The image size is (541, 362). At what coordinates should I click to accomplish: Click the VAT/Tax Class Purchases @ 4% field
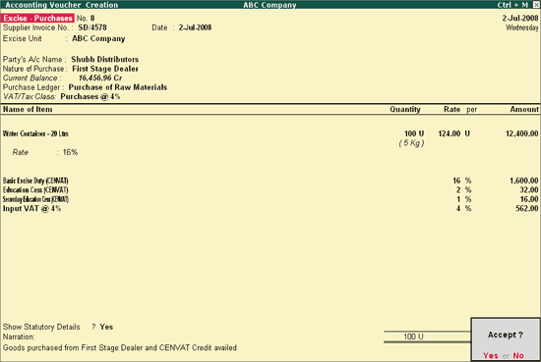[90, 96]
